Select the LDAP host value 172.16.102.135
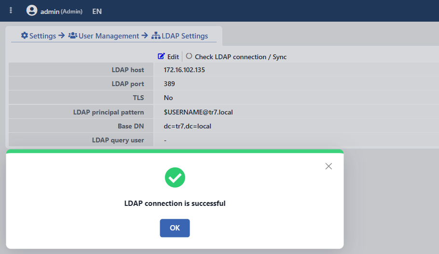Image resolution: width=439 pixels, height=254 pixels. 184,70
